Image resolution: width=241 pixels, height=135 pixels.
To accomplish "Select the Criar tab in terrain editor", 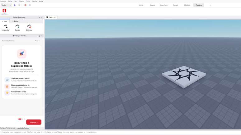I will (x=5, y=21).
